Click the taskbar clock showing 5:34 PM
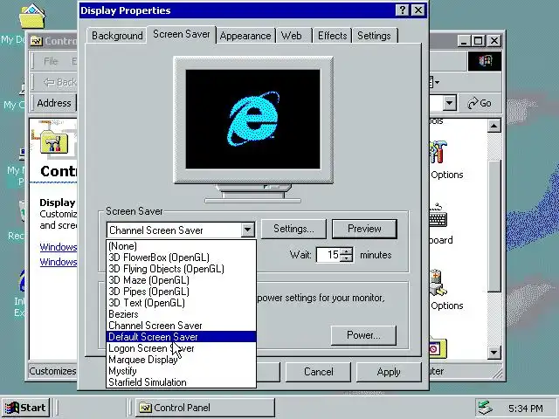The image size is (559, 419). tap(526, 409)
